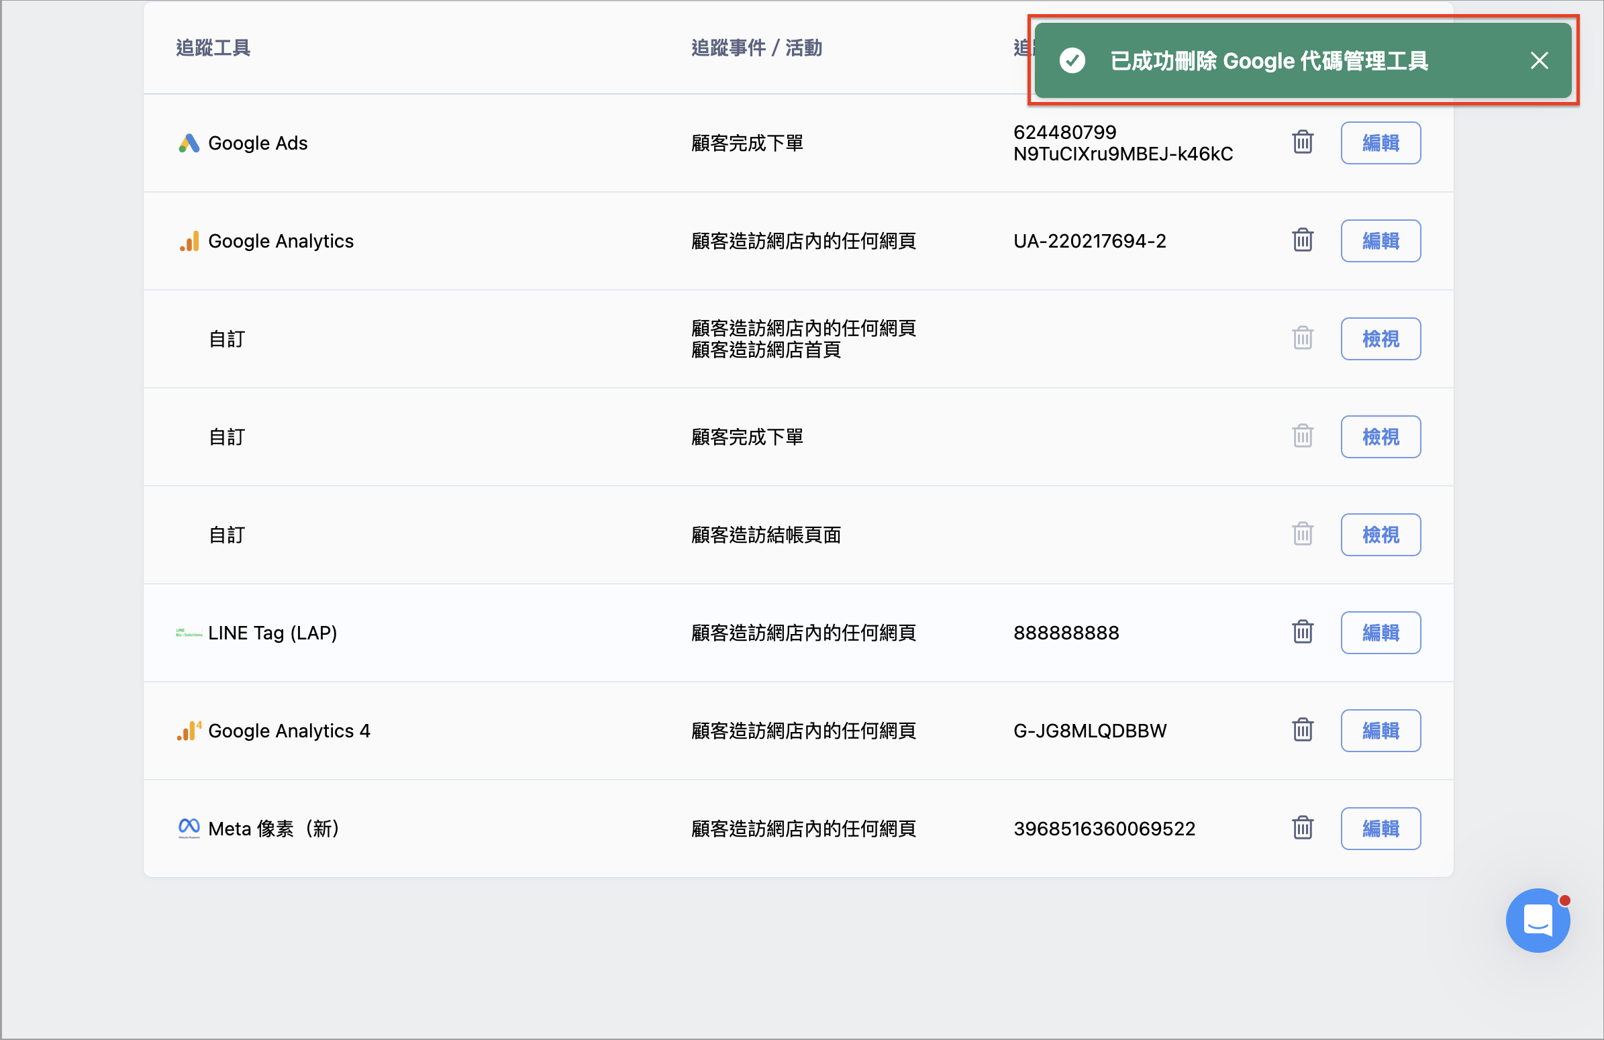View the 自訂 顧客完成下單 tracker
The height and width of the screenshot is (1040, 1604).
[x=1381, y=437]
